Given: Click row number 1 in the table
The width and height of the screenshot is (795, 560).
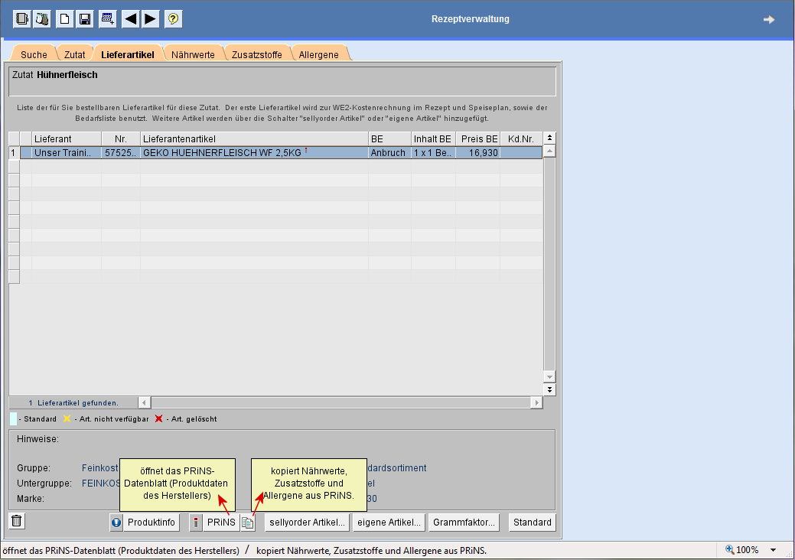Looking at the screenshot, I should 14,152.
